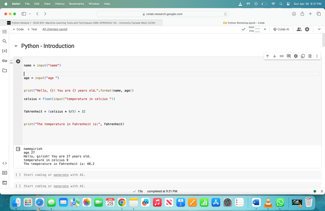Mirror cell in tab icon
325x211 pixels.
pyautogui.click(x=303, y=56)
